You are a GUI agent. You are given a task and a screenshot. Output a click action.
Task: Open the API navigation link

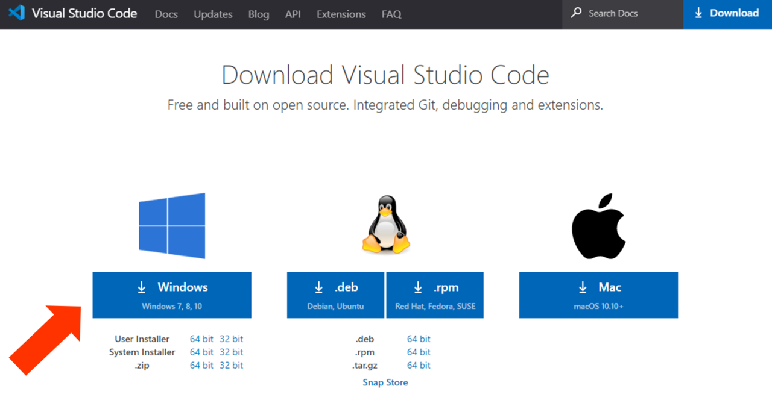293,14
